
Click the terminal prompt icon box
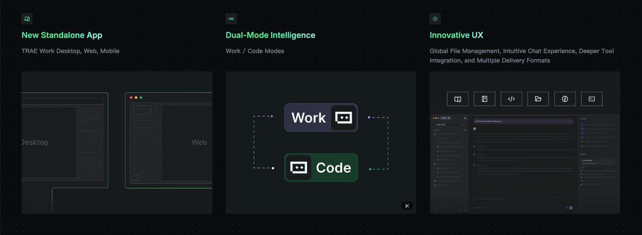coord(592,99)
